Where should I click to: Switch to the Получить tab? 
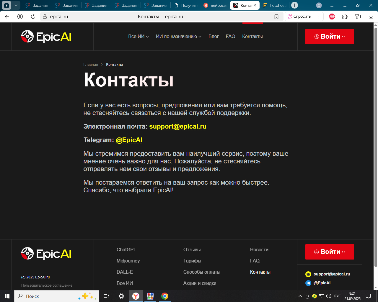185,5
